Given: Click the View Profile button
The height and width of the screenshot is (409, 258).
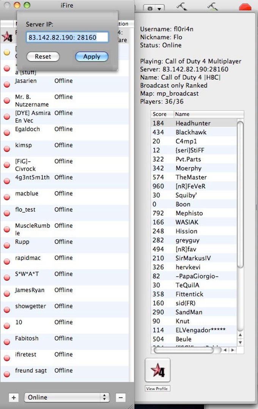Looking at the screenshot, I should click(157, 389).
